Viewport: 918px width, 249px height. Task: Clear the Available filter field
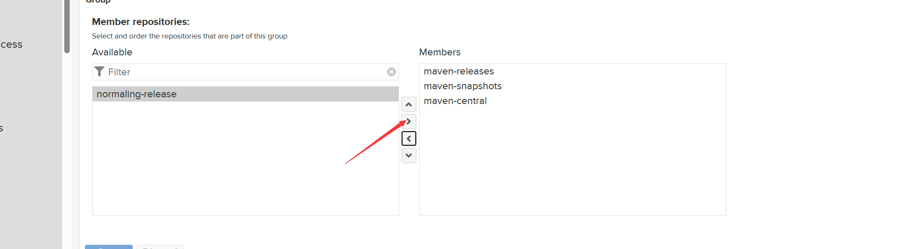click(x=391, y=72)
